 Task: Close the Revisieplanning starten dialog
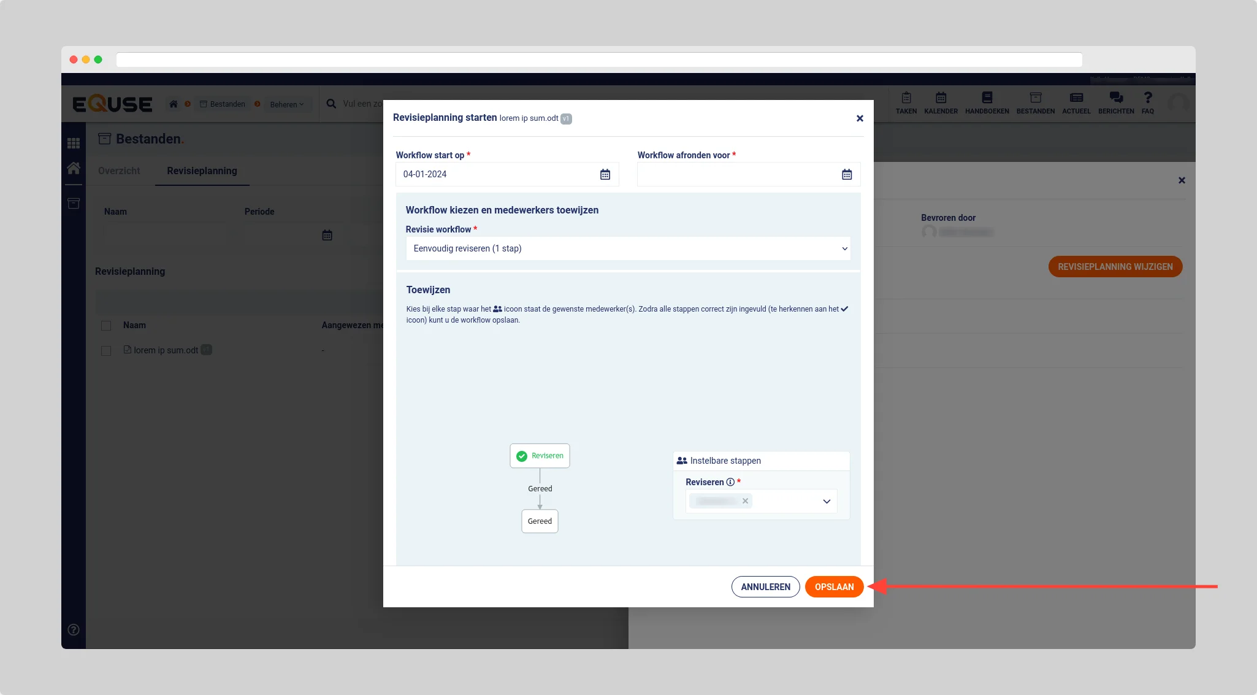pyautogui.click(x=860, y=118)
